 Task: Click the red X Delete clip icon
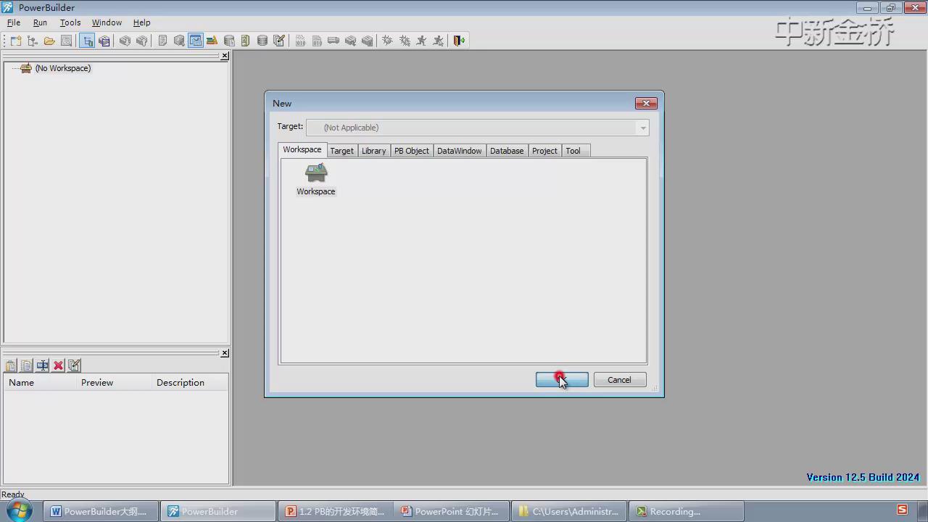pyautogui.click(x=59, y=365)
